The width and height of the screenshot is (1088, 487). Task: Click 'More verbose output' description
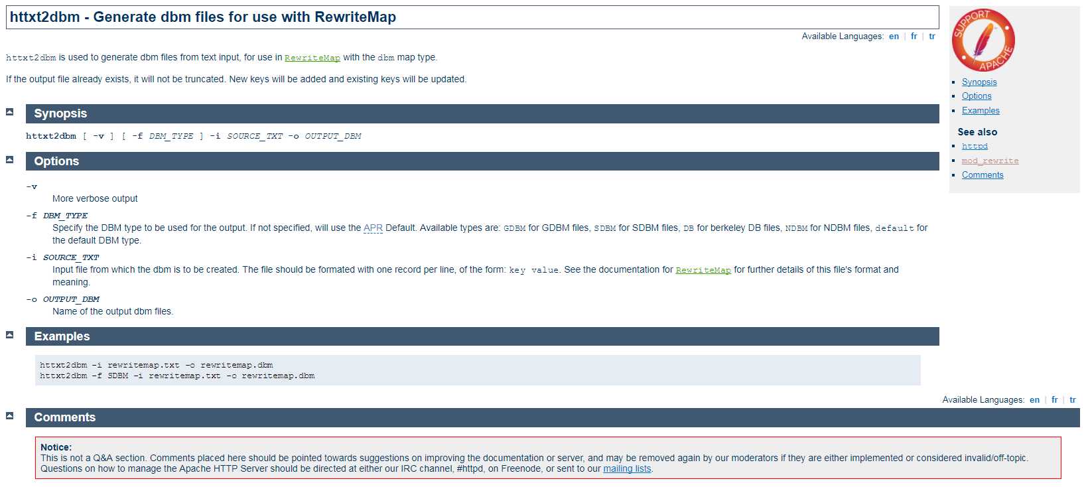(x=95, y=198)
